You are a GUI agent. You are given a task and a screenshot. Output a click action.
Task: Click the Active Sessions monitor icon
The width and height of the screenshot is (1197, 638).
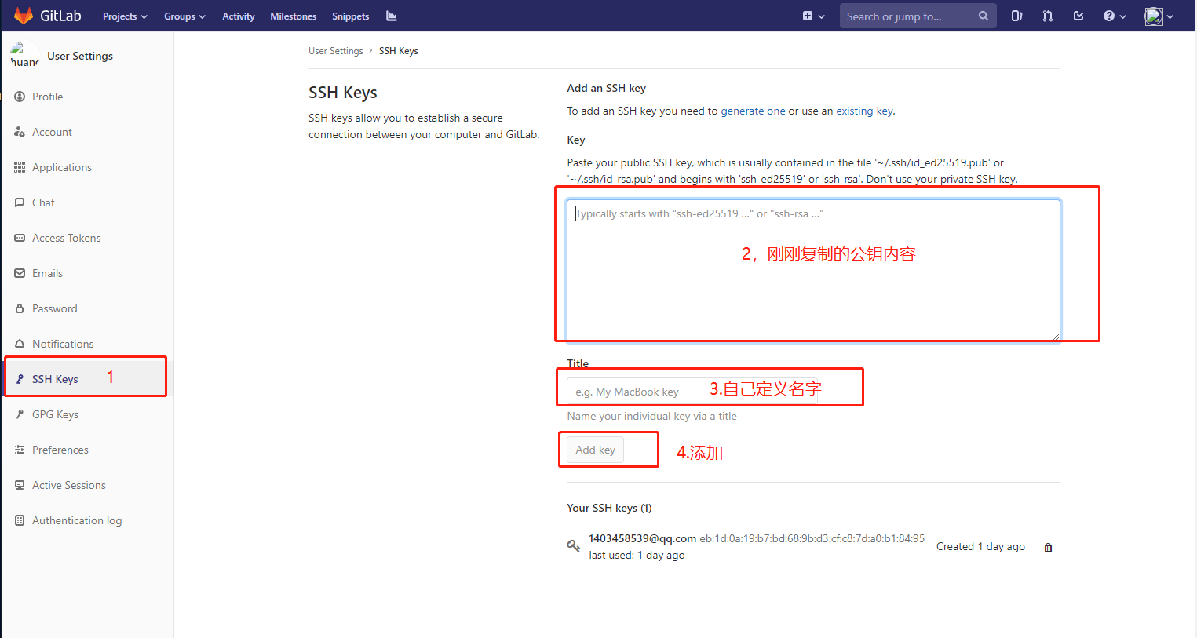tap(20, 485)
